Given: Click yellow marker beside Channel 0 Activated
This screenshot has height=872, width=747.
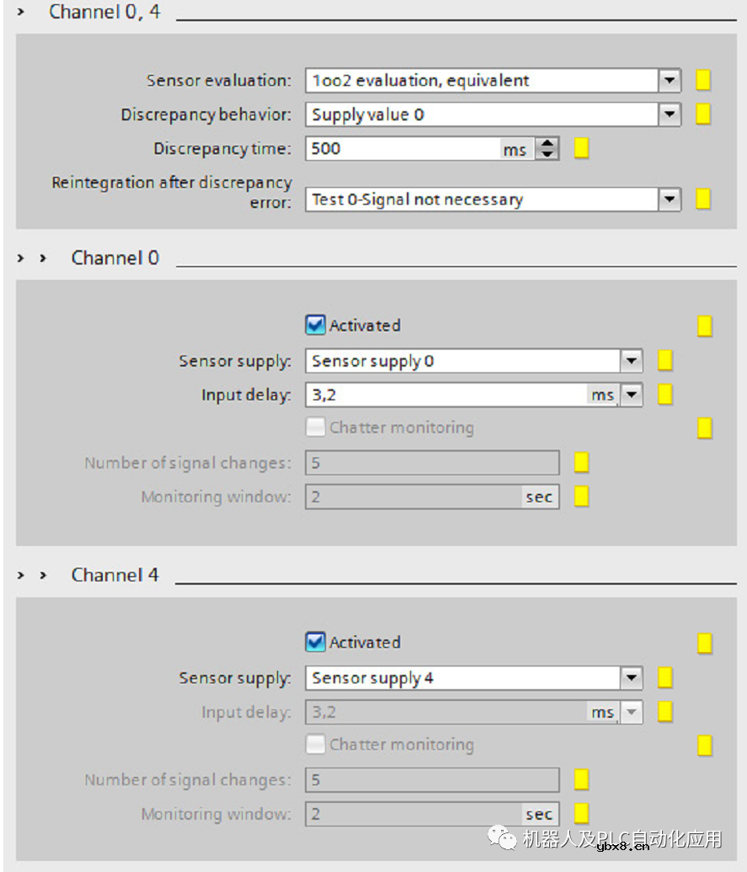Looking at the screenshot, I should click(x=705, y=326).
